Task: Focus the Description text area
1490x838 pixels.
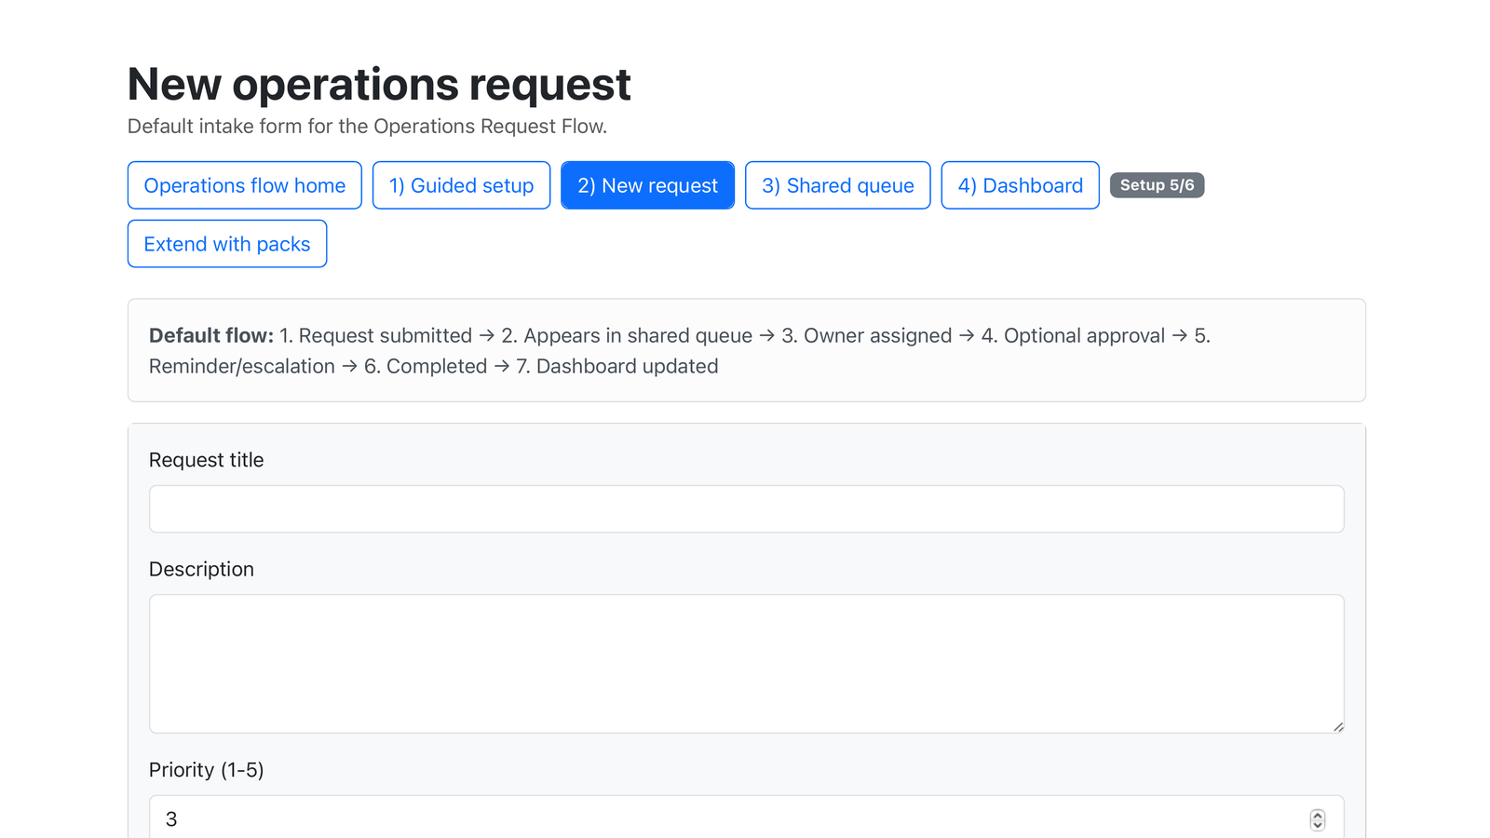Action: point(745,663)
